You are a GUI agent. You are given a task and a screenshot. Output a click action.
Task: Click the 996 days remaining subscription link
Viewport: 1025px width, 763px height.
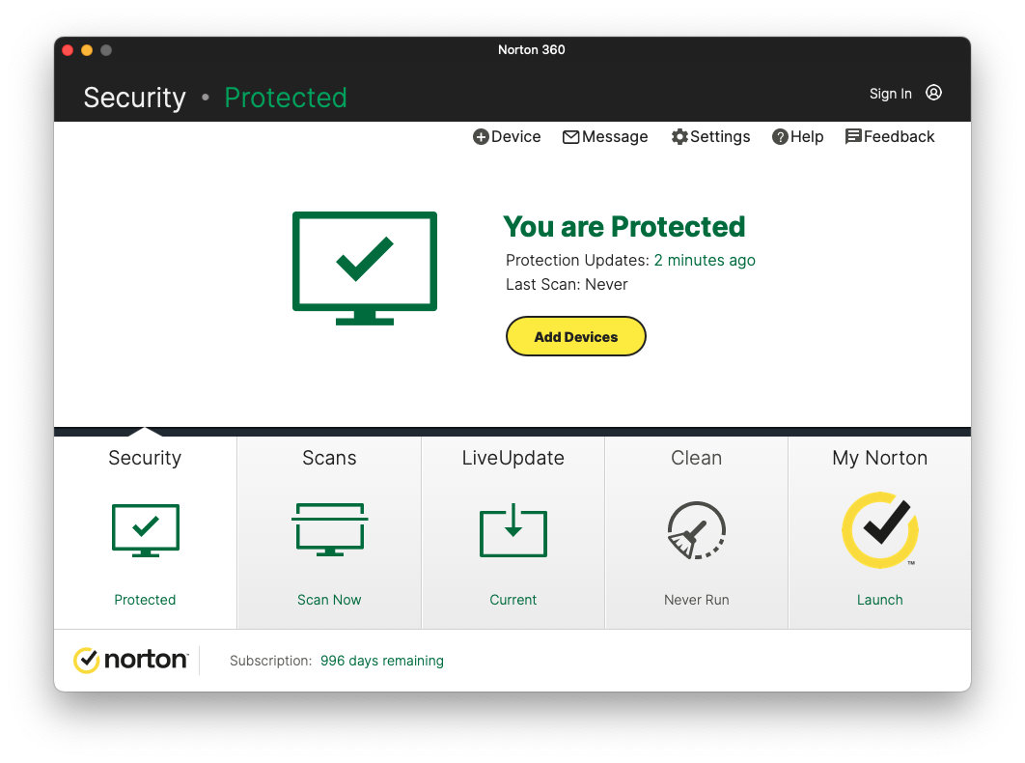coord(382,661)
